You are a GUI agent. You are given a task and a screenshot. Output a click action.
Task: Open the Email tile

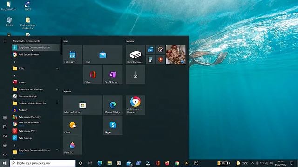102,55
